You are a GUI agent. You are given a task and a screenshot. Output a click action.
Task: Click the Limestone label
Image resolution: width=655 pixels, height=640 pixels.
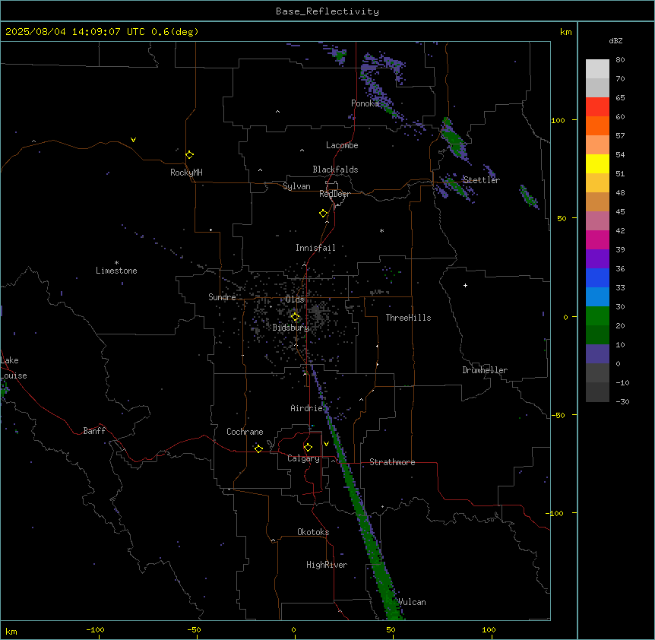pyautogui.click(x=116, y=271)
